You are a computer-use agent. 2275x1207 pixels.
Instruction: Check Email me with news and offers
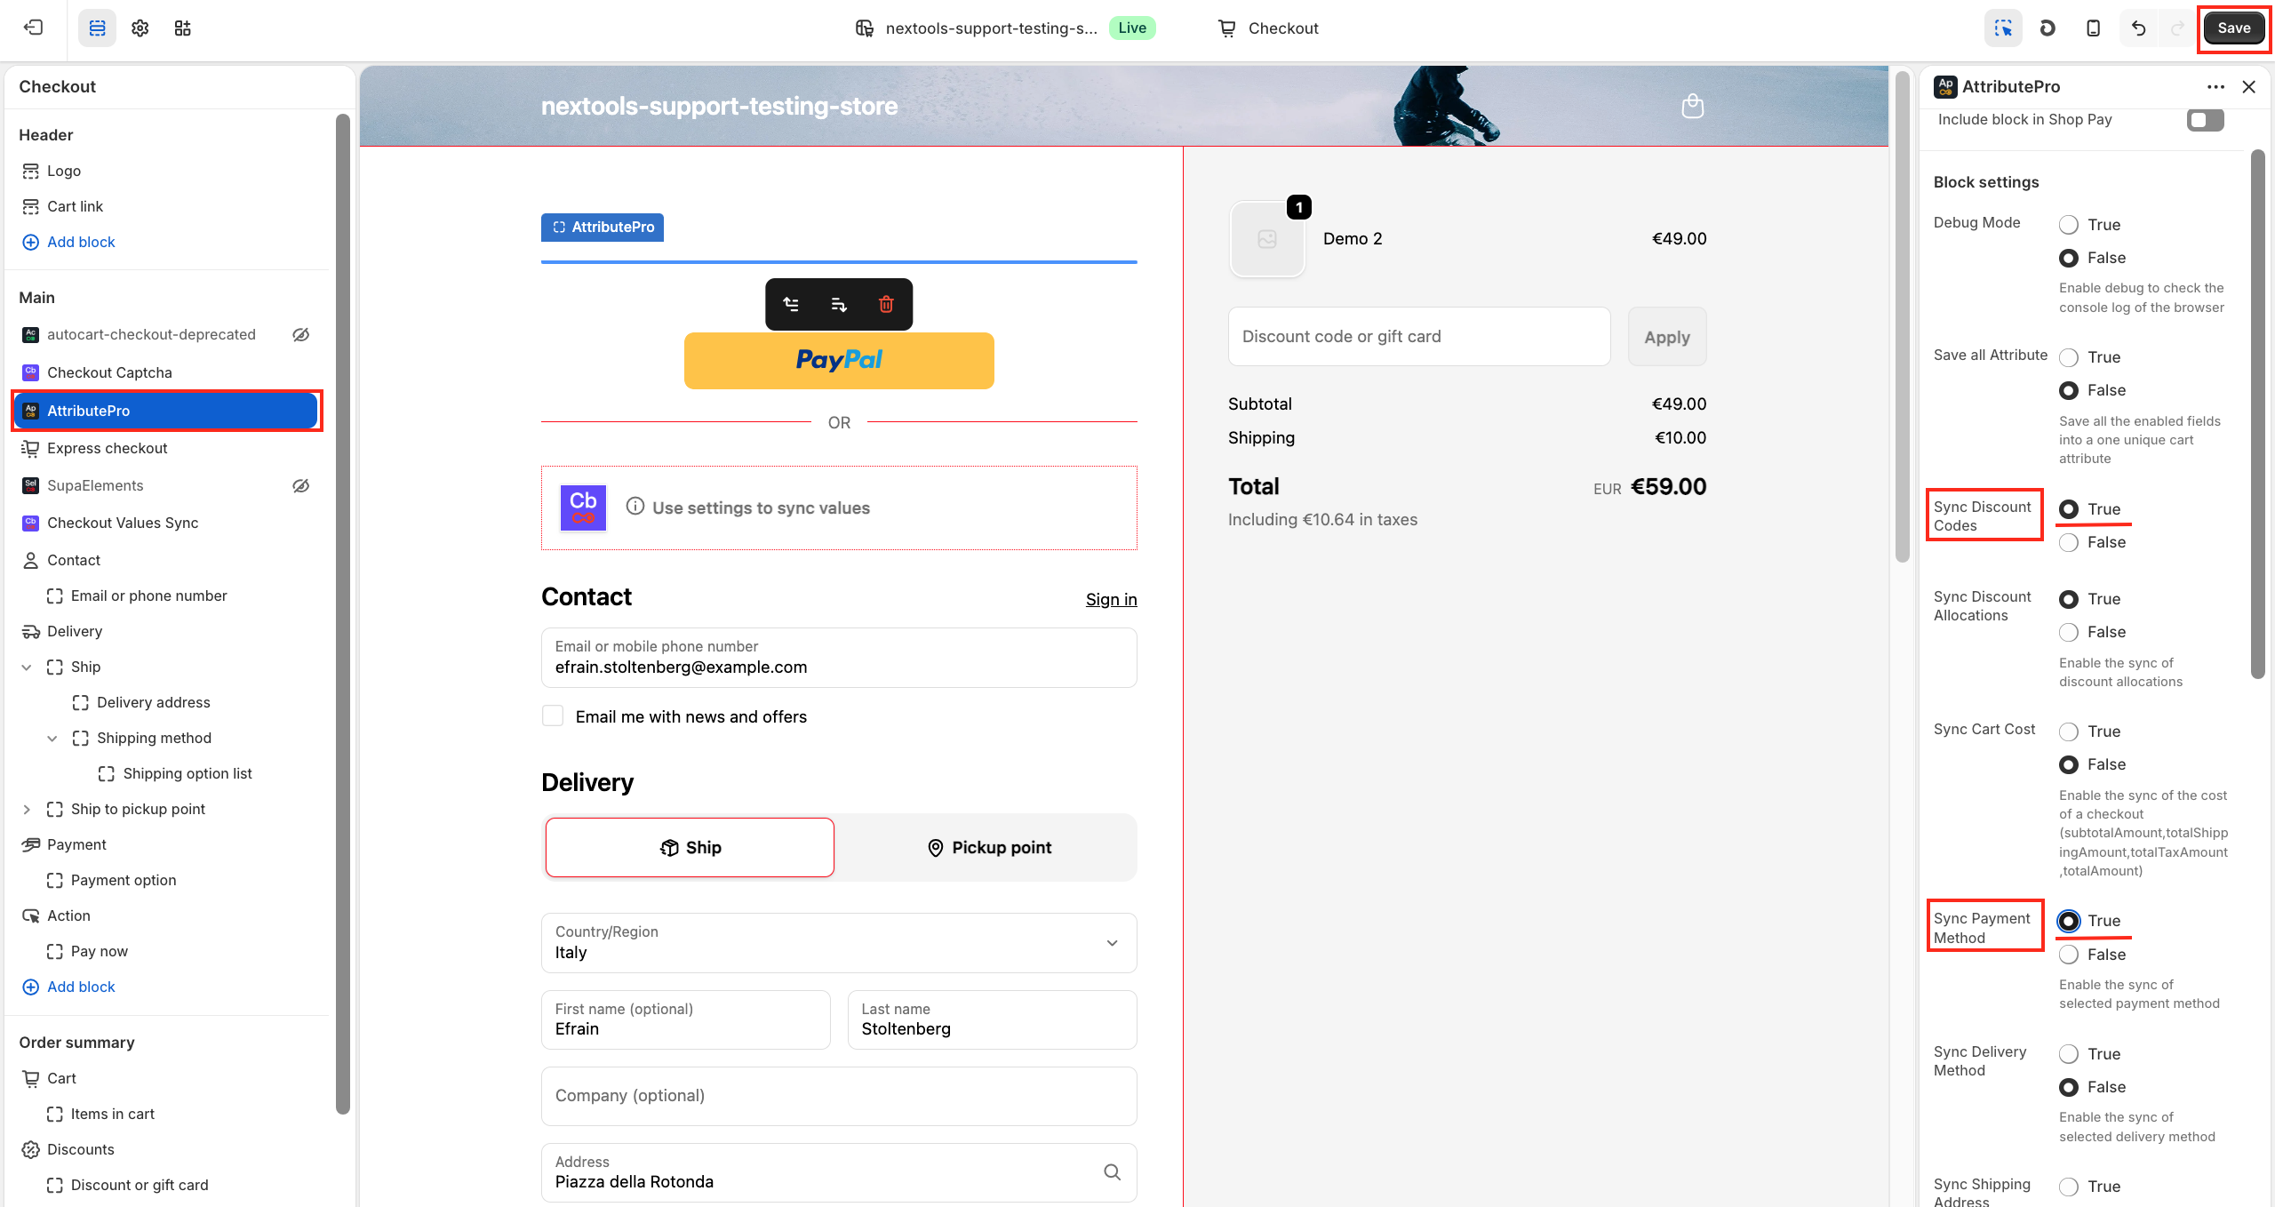(x=553, y=716)
